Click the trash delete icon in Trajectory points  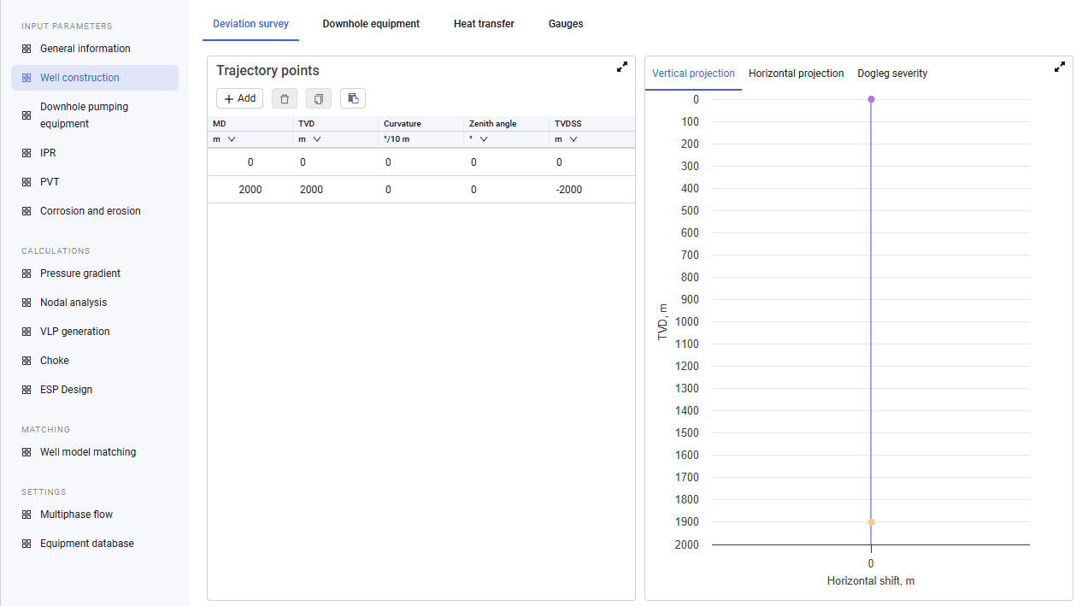(x=285, y=98)
